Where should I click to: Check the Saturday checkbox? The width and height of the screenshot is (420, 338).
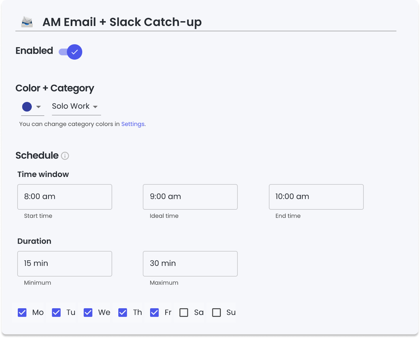coord(184,313)
